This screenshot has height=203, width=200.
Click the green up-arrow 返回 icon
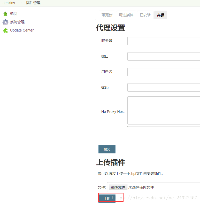5,14
